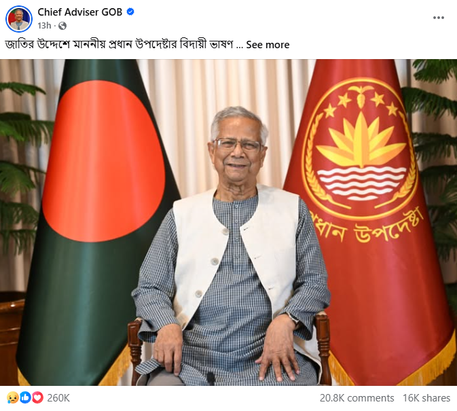The width and height of the screenshot is (457, 411).
Task: Open the Chief Adviser GOB profile picture
Action: pos(19,18)
